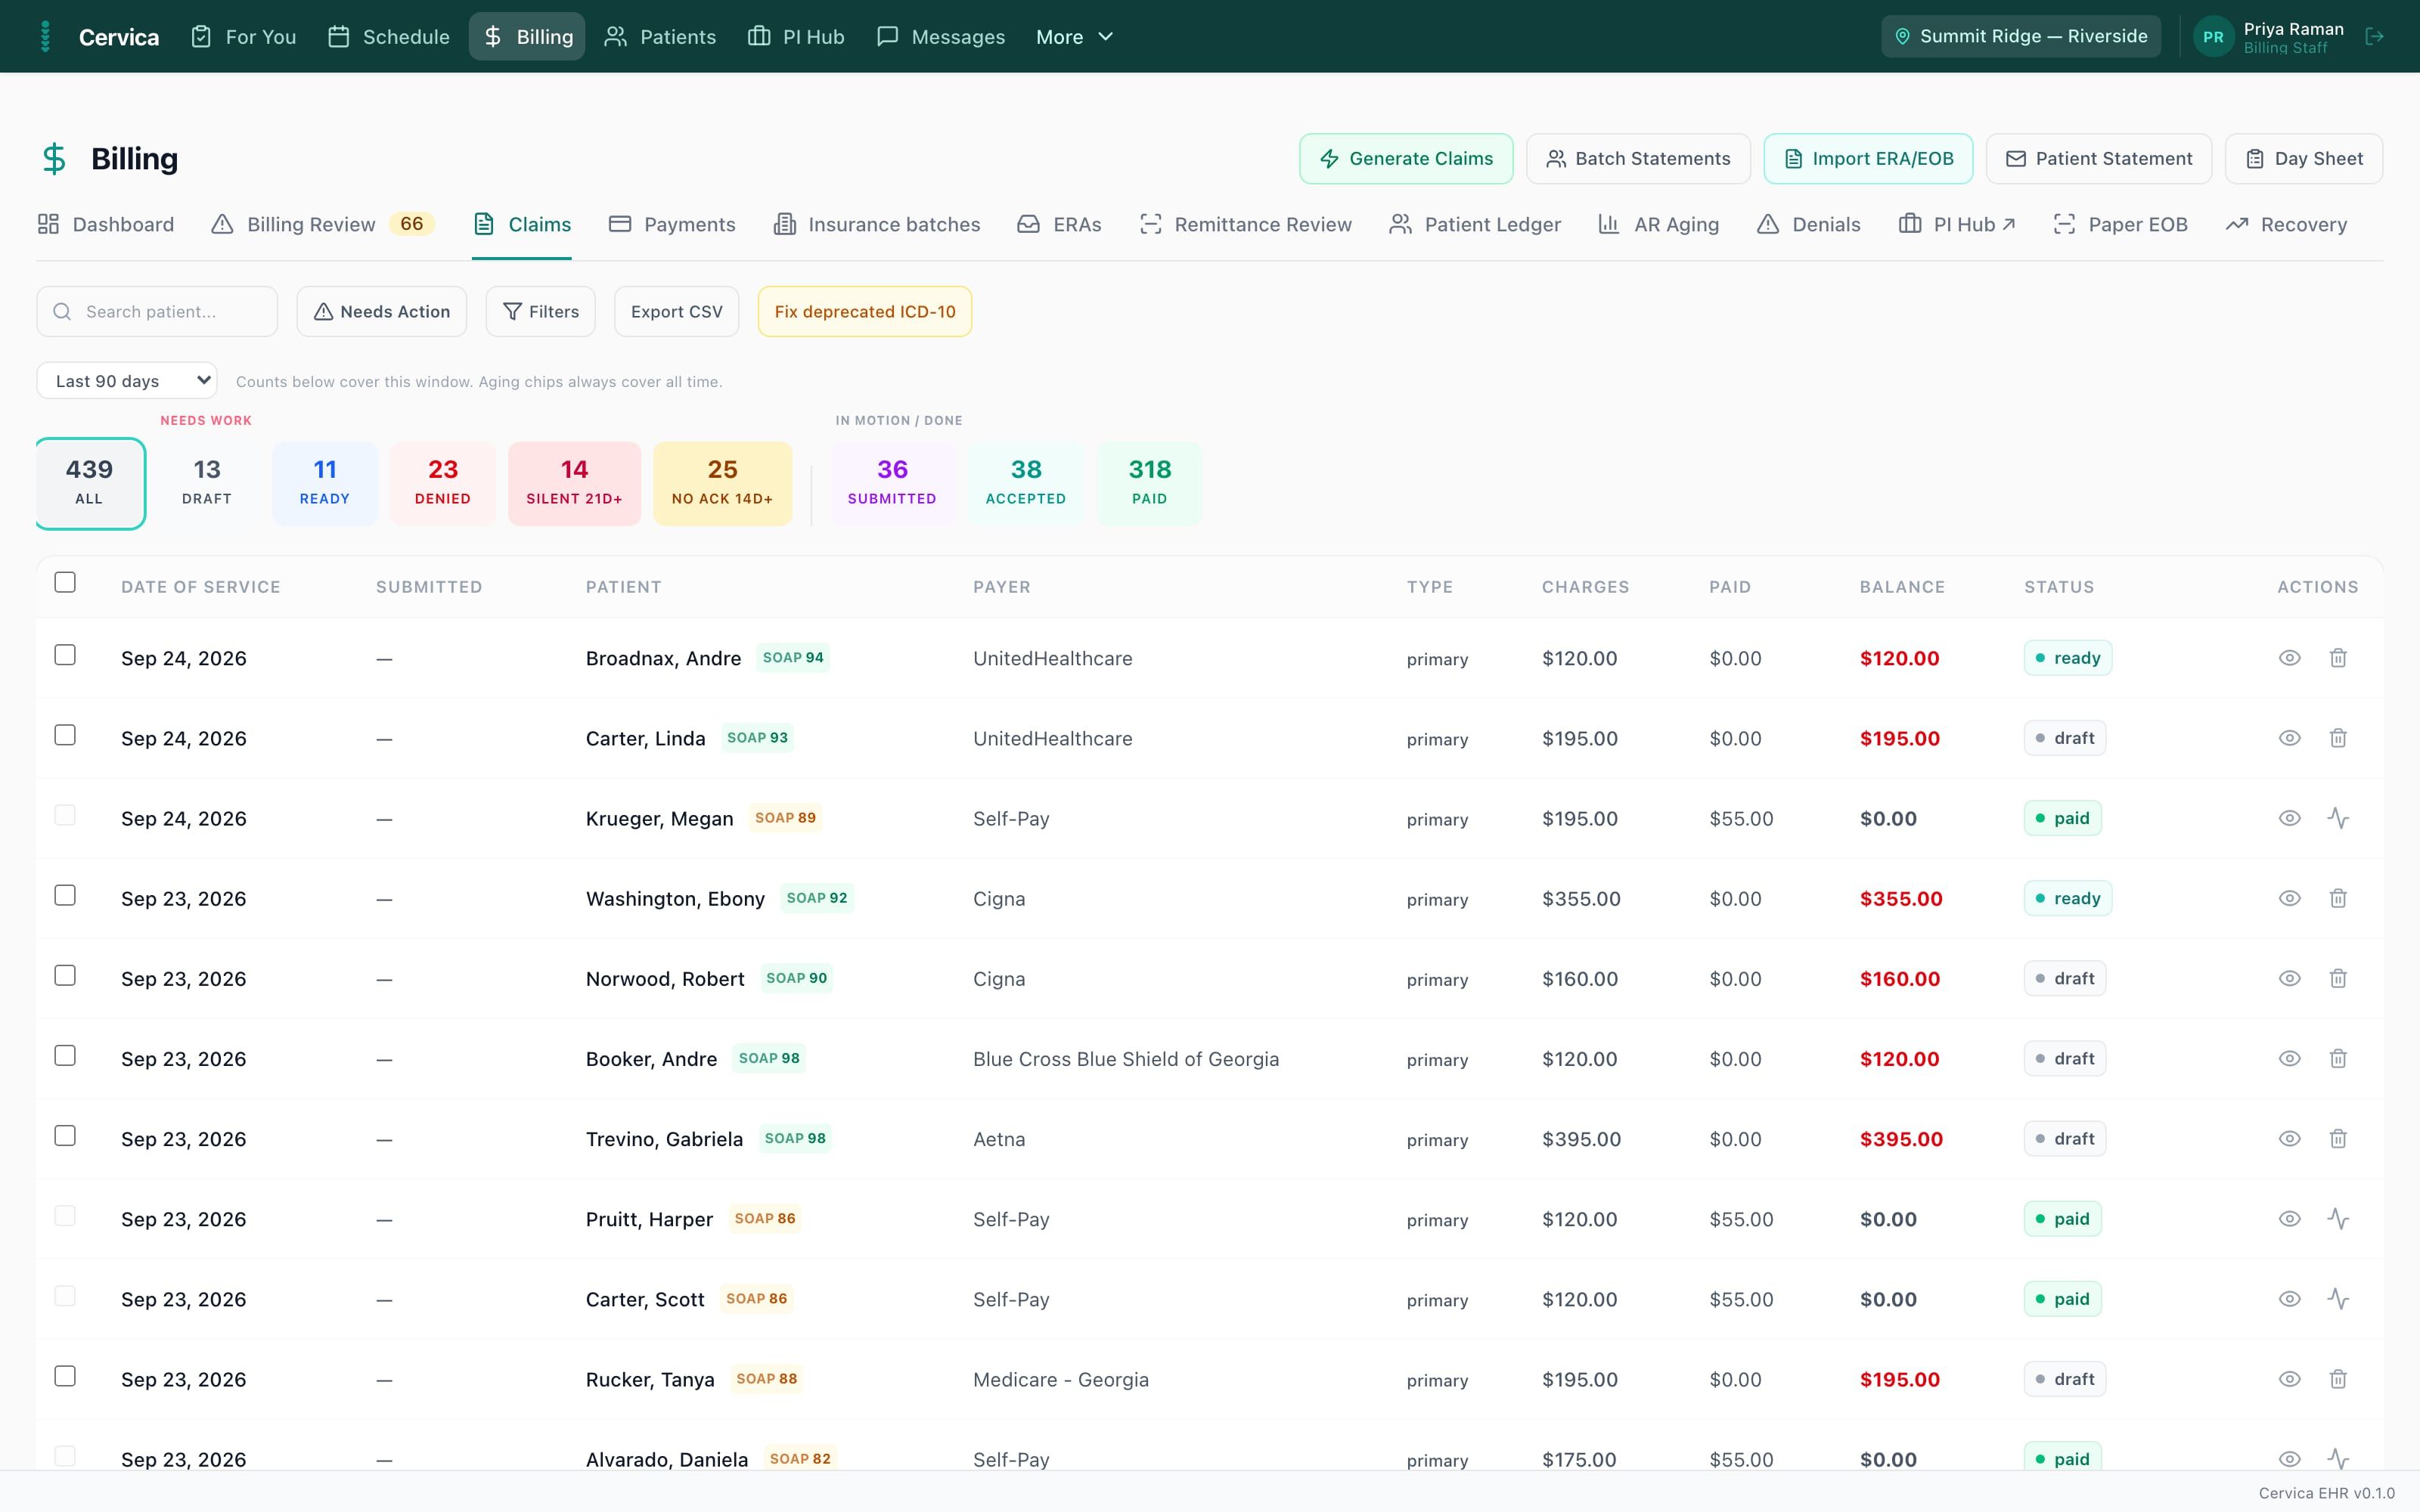Viewport: 2420px width, 1512px height.
Task: Open the Filters panel
Action: 540,312
